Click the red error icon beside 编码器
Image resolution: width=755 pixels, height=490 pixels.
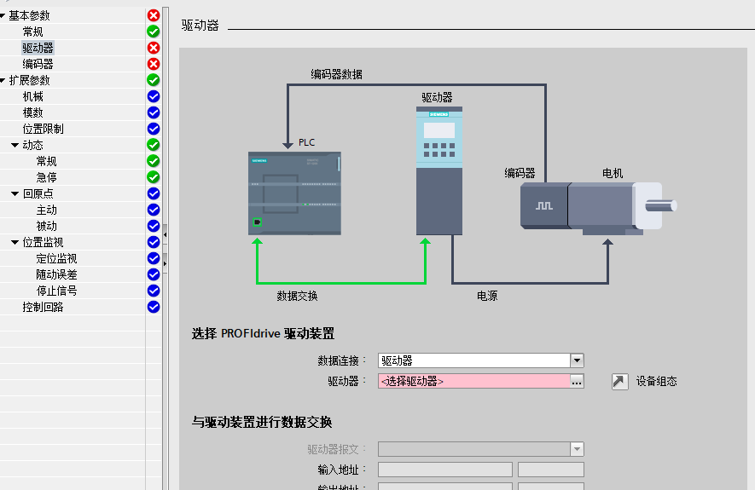[154, 64]
